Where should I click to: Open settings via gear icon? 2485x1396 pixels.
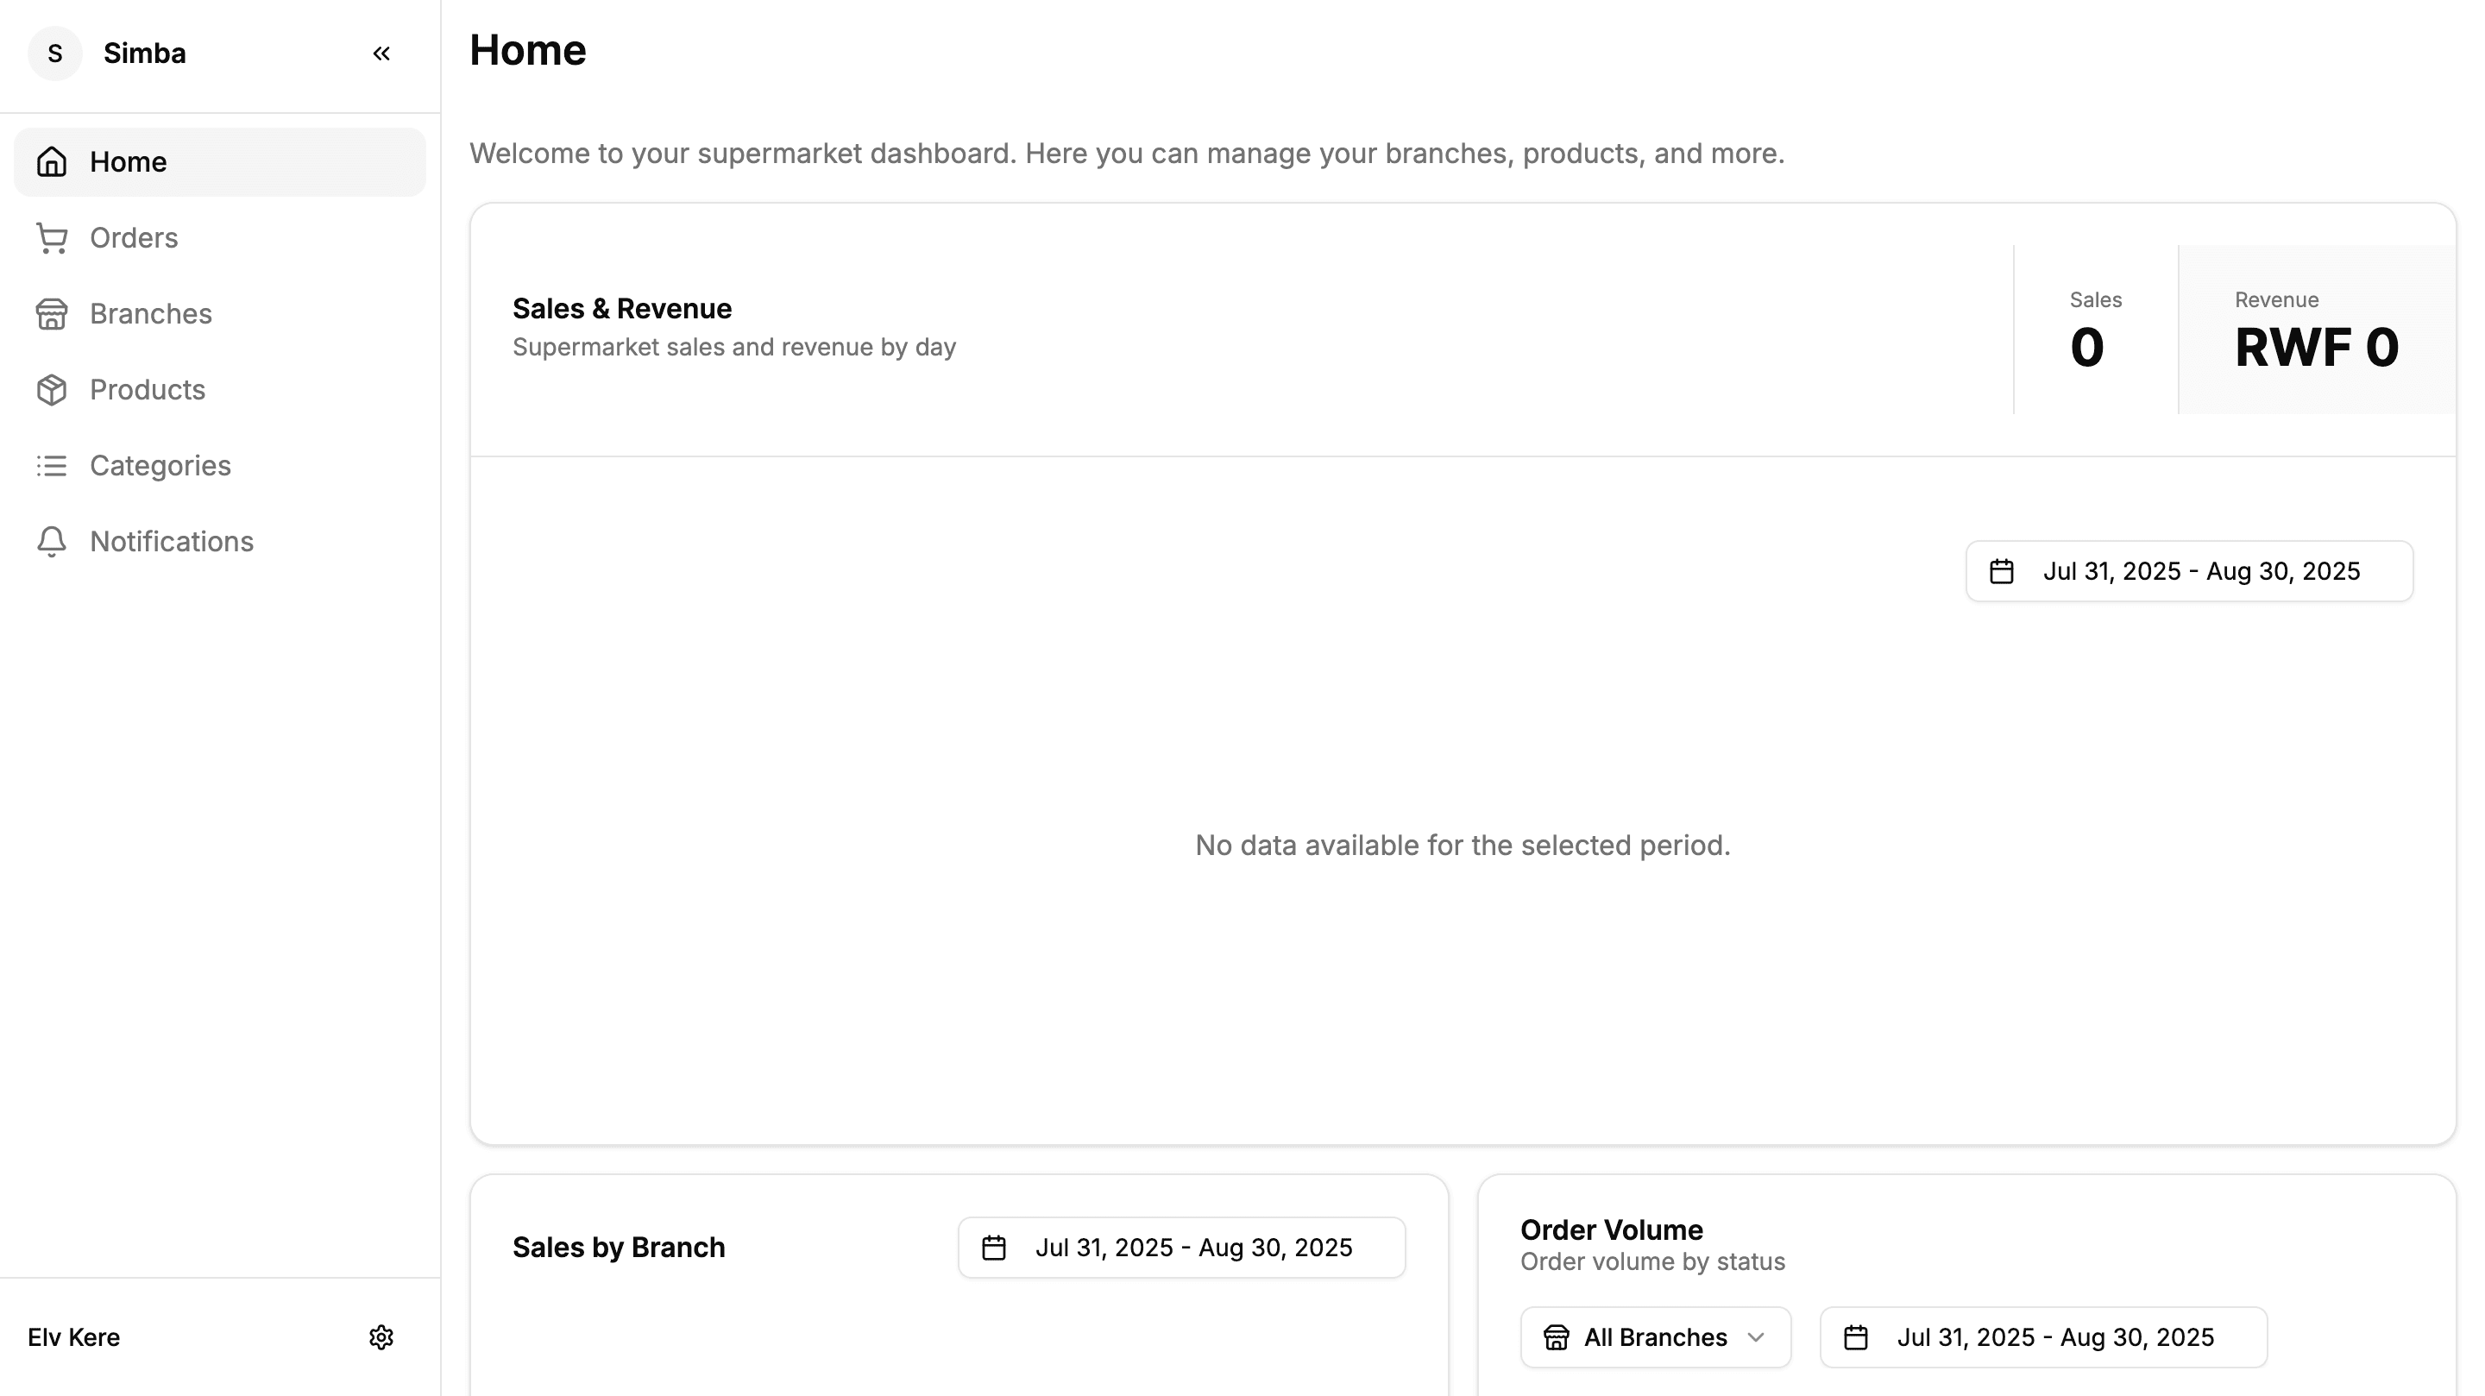[x=381, y=1337]
